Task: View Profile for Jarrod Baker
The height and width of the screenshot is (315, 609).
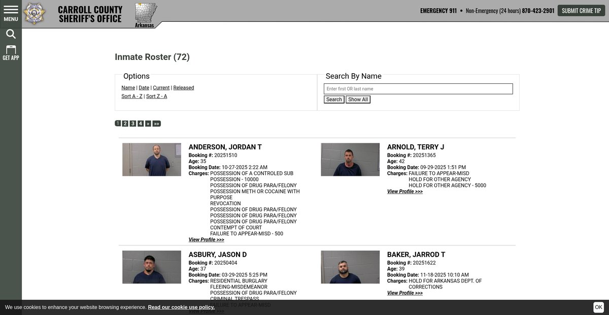Action: click(404, 293)
